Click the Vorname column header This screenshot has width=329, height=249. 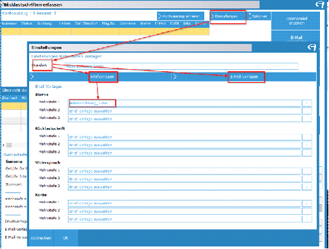tap(128, 23)
